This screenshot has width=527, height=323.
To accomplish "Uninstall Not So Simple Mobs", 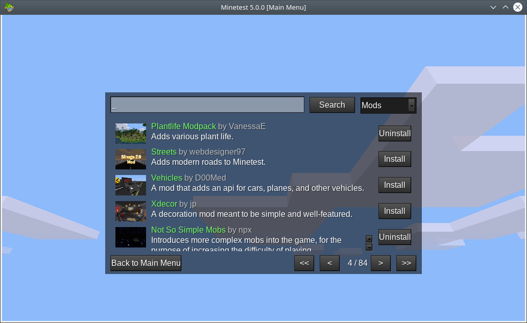I will [x=395, y=237].
